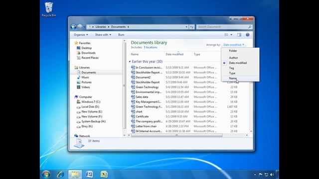Screen dimensions: 319x179
Task: Open Help via question mark icon
Action: point(247,35)
